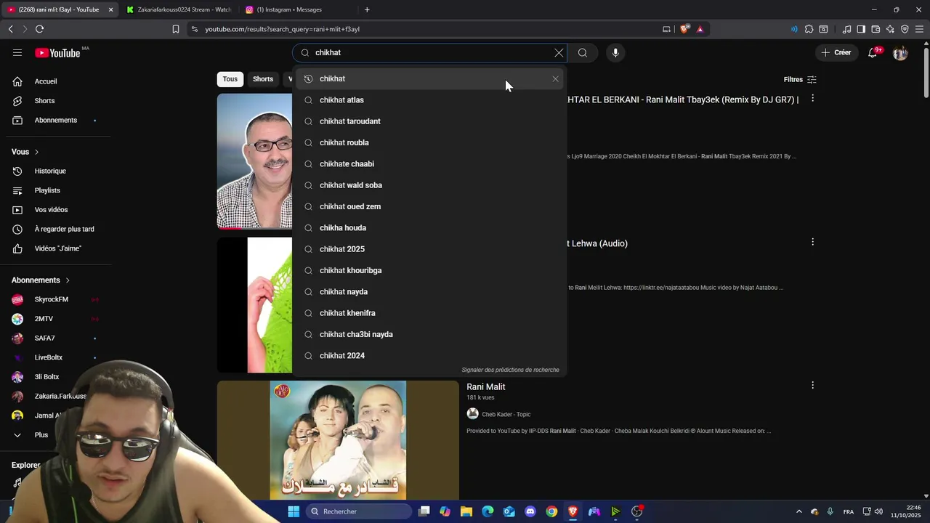Image resolution: width=930 pixels, height=523 pixels.
Task: Open the Filtres search filters
Action: (x=800, y=80)
